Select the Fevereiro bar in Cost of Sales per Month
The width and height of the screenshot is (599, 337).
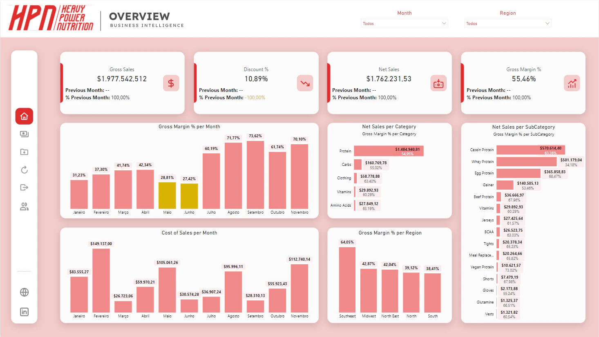(101, 281)
